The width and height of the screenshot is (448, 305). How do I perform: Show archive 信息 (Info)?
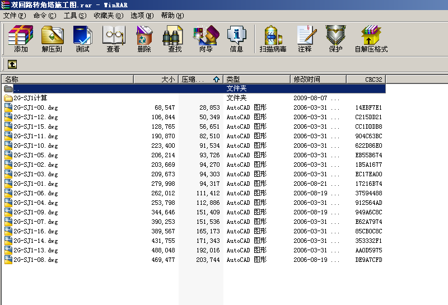coord(236,39)
